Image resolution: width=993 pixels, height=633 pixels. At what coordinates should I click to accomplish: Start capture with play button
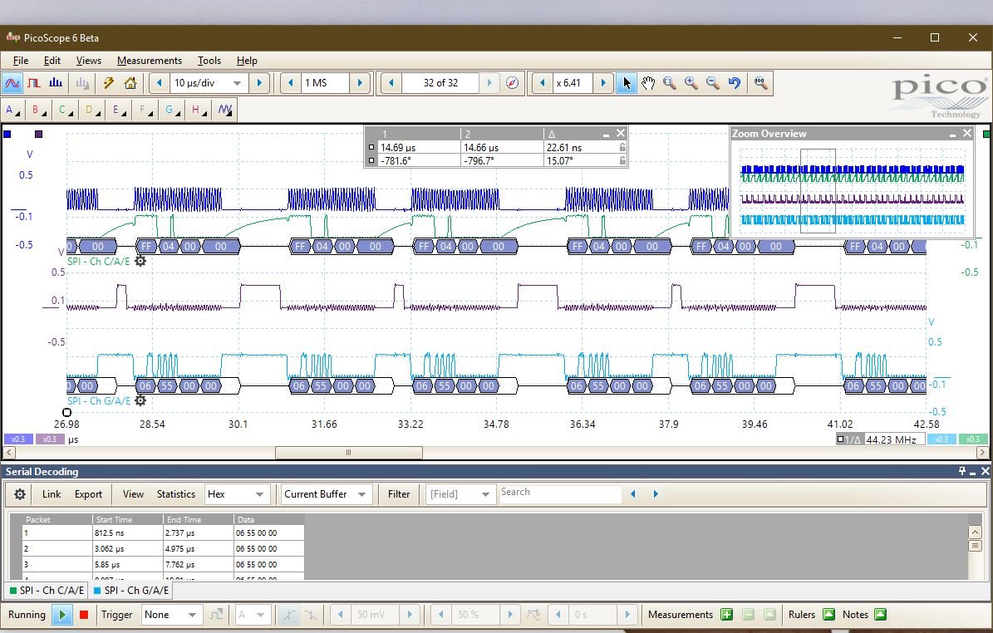click(x=62, y=615)
